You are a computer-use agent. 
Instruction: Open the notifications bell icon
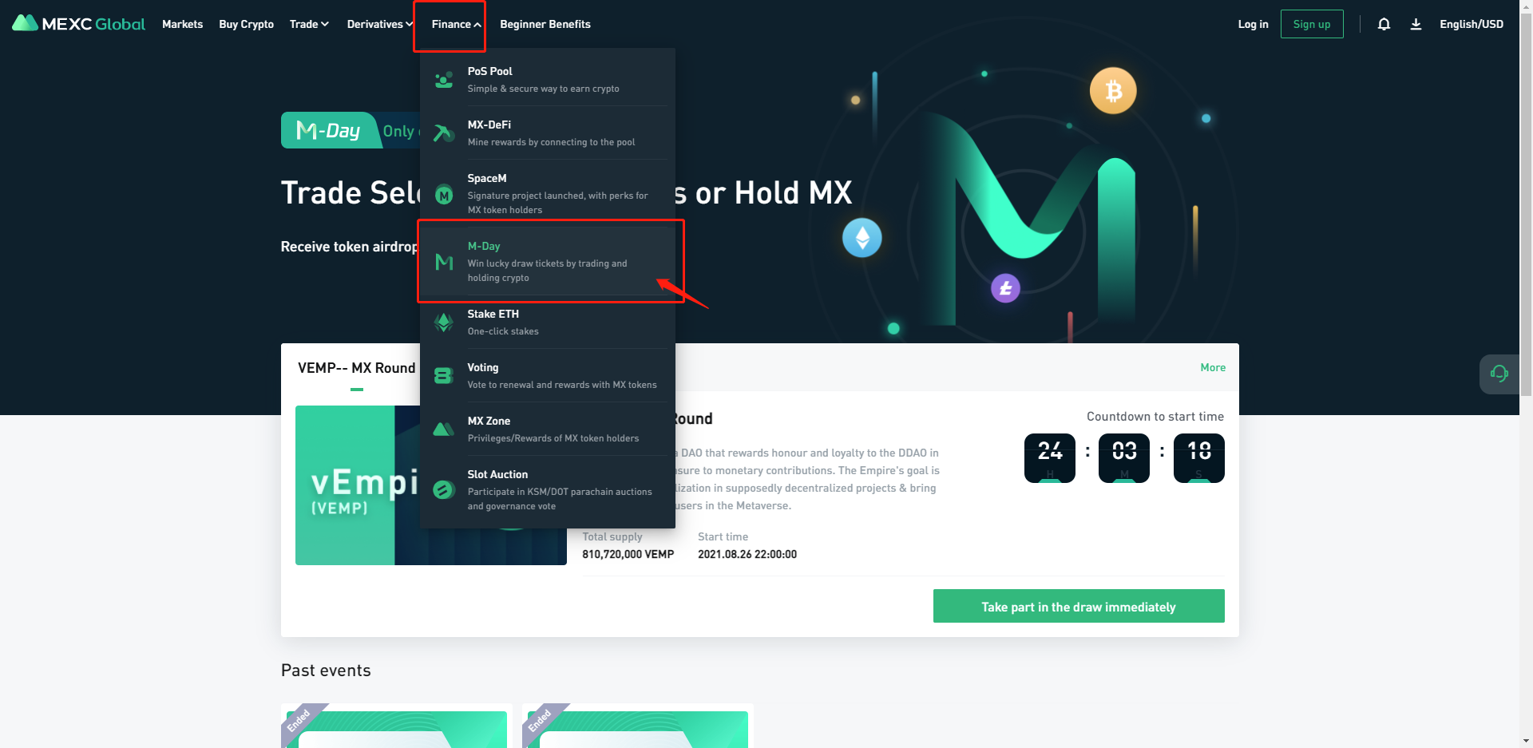click(x=1384, y=24)
